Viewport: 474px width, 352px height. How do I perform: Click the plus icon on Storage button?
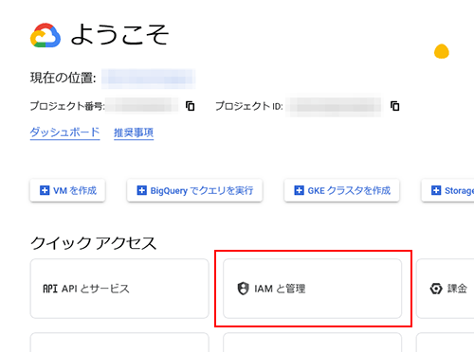[436, 190]
